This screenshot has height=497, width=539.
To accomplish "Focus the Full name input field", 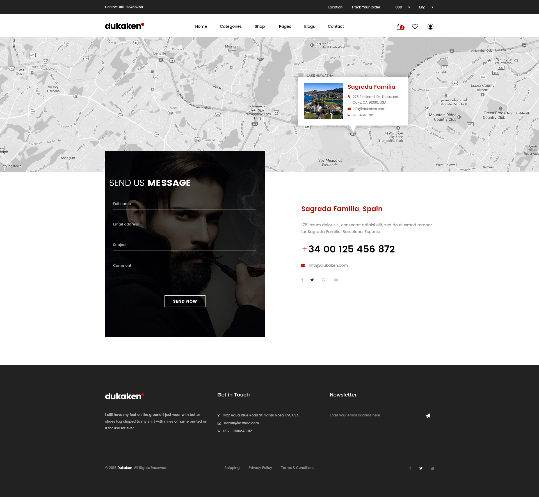I will tap(184, 204).
